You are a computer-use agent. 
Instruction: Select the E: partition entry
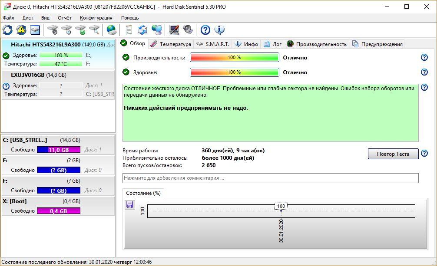pyautogui.click(x=58, y=165)
